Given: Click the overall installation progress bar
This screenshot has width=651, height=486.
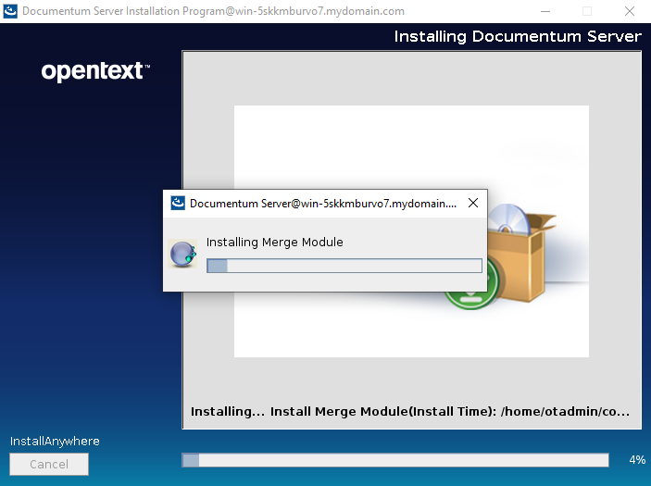Looking at the screenshot, I should click(x=395, y=460).
